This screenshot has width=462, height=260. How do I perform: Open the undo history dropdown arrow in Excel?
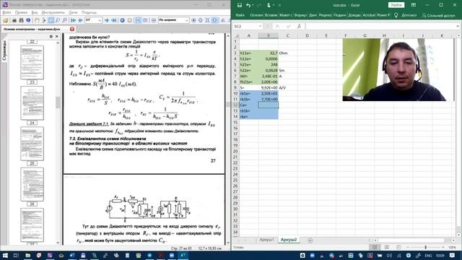point(253,5)
